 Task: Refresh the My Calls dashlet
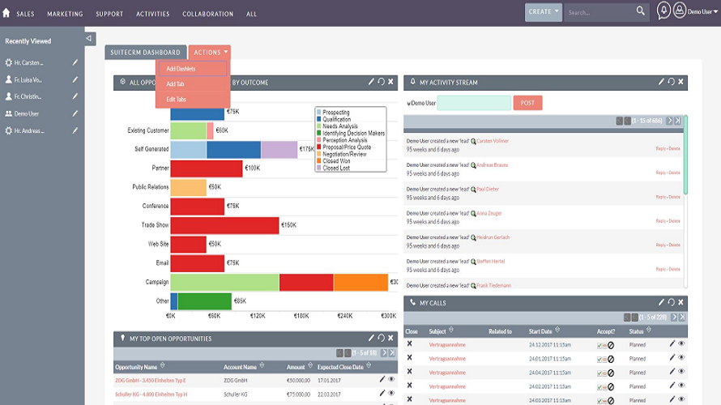[x=671, y=303]
